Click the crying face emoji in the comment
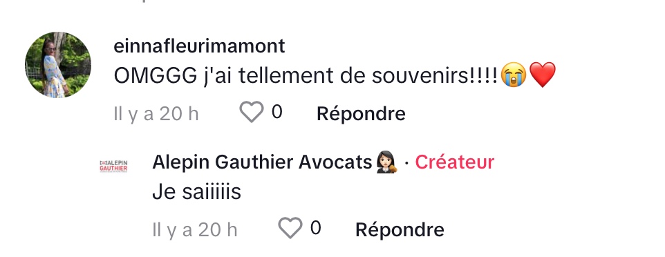Image resolution: width=665 pixels, height=257 pixels. [x=514, y=75]
